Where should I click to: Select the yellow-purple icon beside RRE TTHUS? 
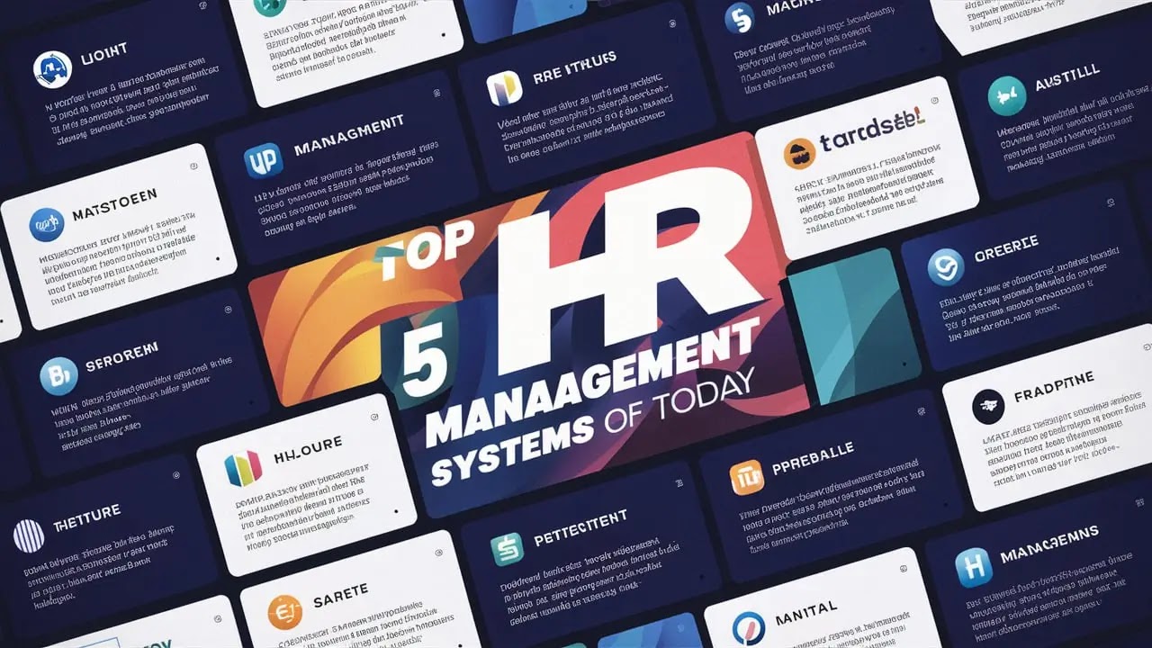tap(504, 88)
